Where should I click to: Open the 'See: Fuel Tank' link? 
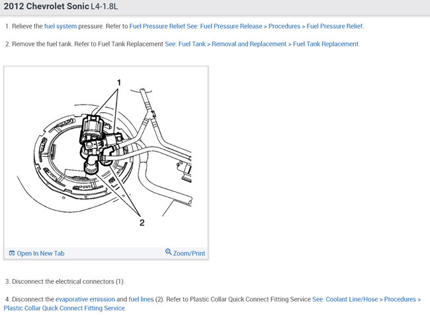pos(185,44)
